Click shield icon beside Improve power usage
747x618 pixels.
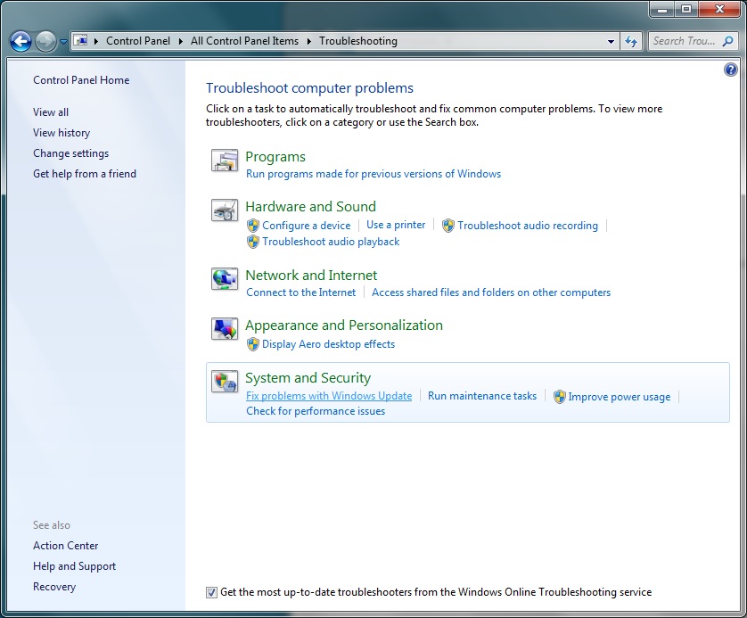click(x=559, y=397)
